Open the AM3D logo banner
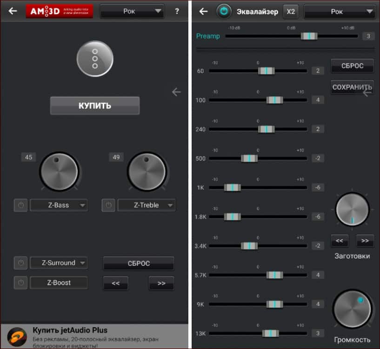This screenshot has width=380, height=349. [60, 11]
